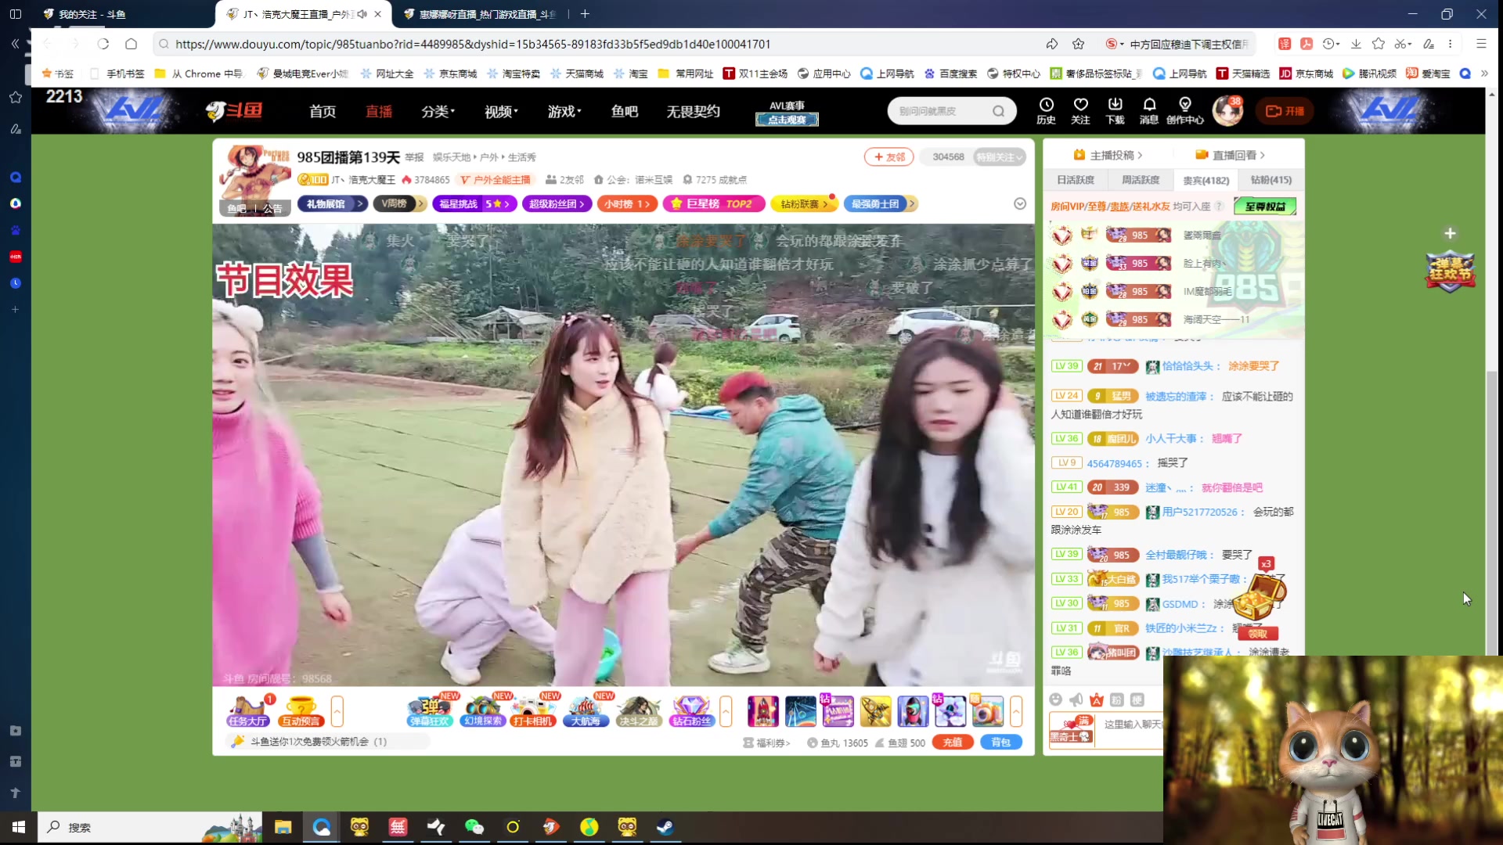The width and height of the screenshot is (1503, 845).
Task: Select the 弹幕狂欢 activity icon
Action: (x=430, y=710)
